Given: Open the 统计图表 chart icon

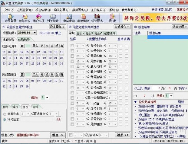Looking at the screenshot, I should (97, 18).
